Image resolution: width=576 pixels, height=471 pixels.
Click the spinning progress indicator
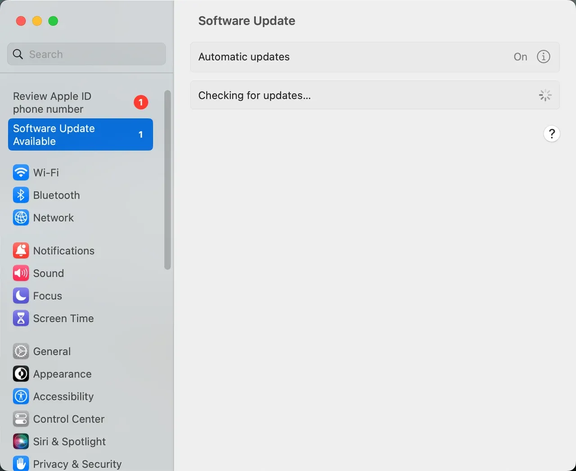pos(545,95)
